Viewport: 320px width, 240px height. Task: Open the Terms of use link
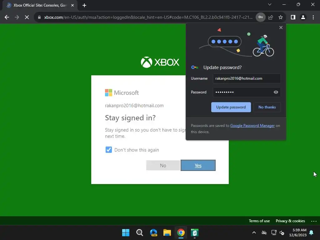[x=259, y=221]
